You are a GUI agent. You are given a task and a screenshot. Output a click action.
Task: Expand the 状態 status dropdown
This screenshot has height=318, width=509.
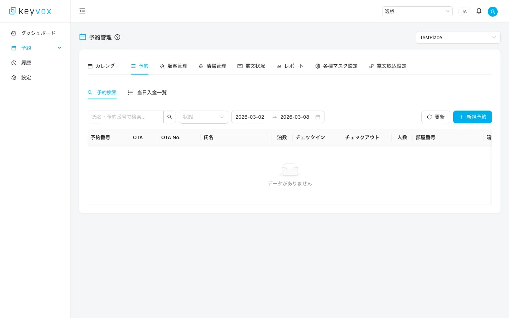click(x=204, y=117)
